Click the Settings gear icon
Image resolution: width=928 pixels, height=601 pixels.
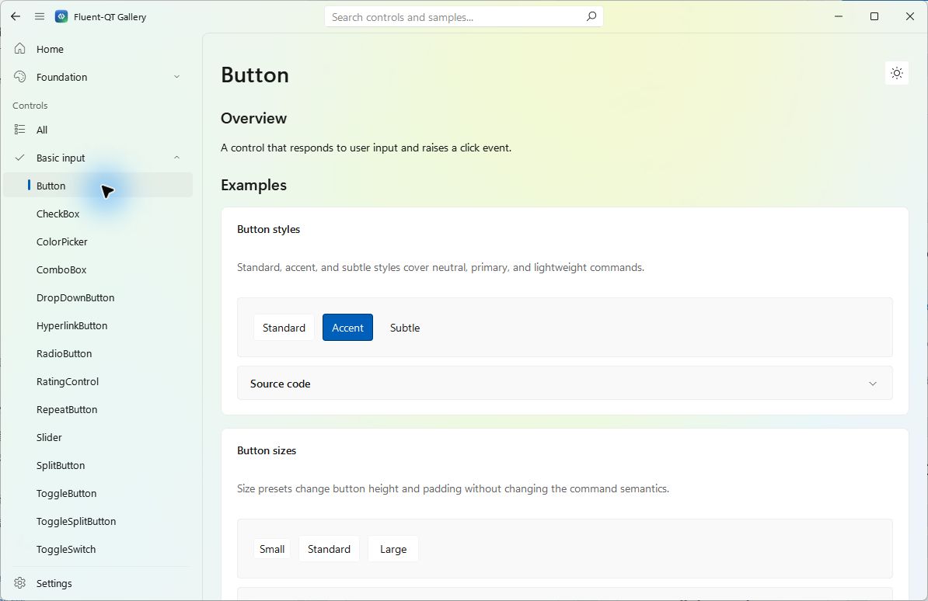point(20,582)
